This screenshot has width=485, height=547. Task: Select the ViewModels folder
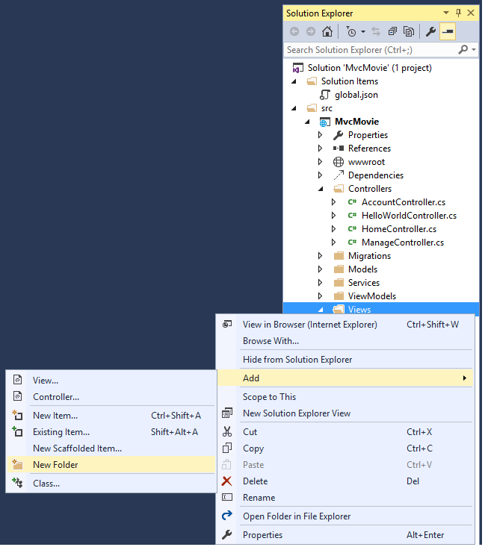pos(374,297)
